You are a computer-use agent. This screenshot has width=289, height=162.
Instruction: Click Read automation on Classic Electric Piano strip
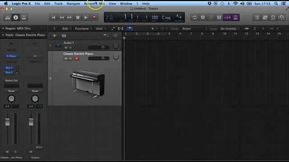[11, 91]
